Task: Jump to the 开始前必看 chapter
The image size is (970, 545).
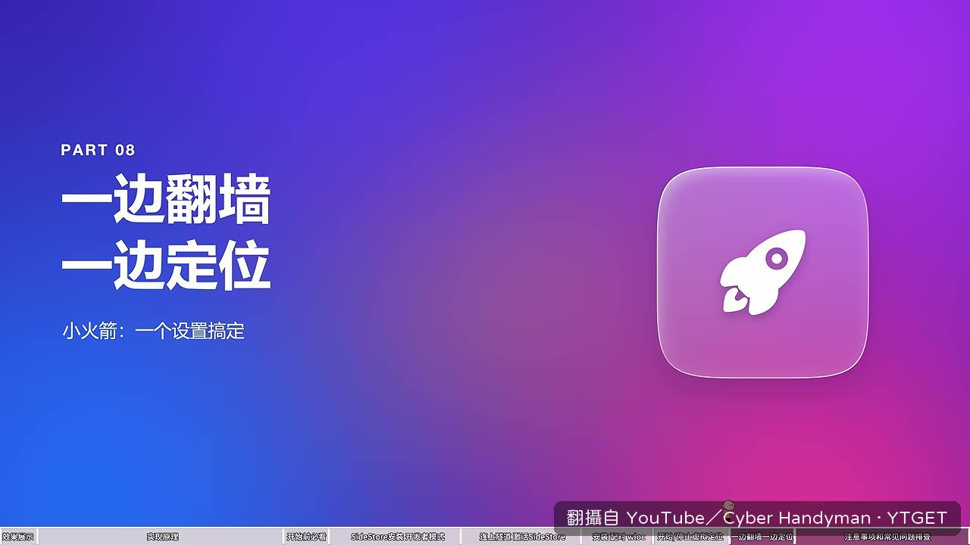Action: click(307, 537)
